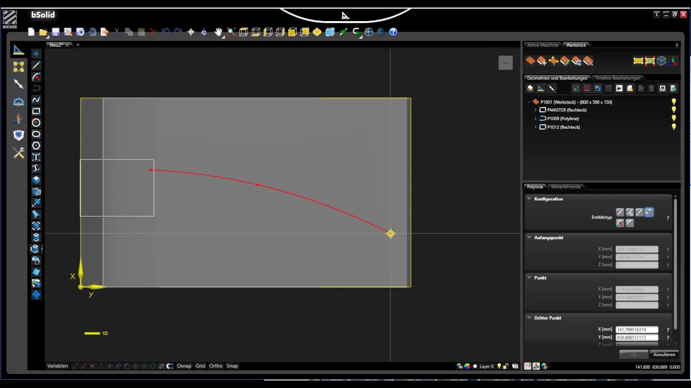Select the highlighted three-point arc entity type
The height and width of the screenshot is (388, 691).
click(649, 212)
